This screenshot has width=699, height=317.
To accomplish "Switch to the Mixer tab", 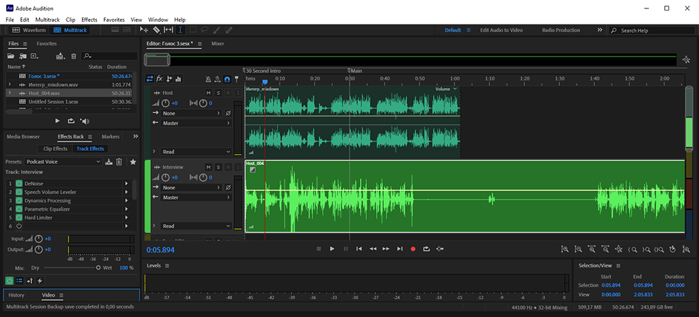I will point(217,43).
